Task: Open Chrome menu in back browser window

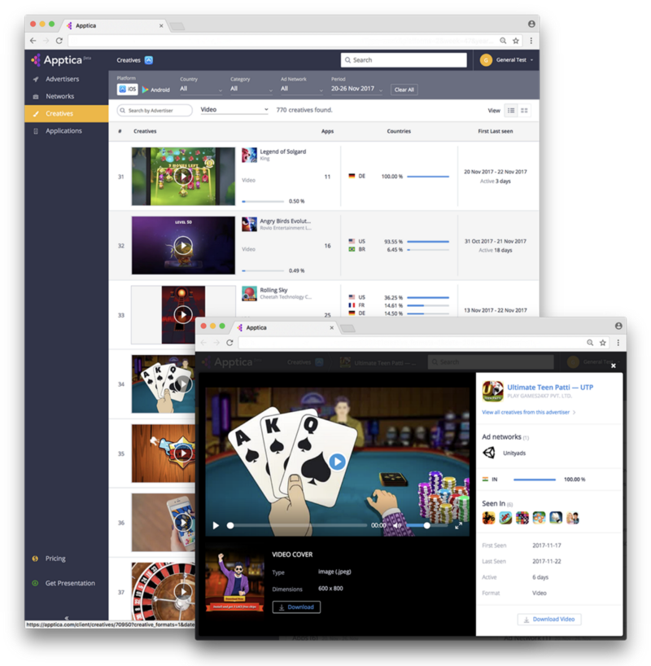Action: coord(531,41)
